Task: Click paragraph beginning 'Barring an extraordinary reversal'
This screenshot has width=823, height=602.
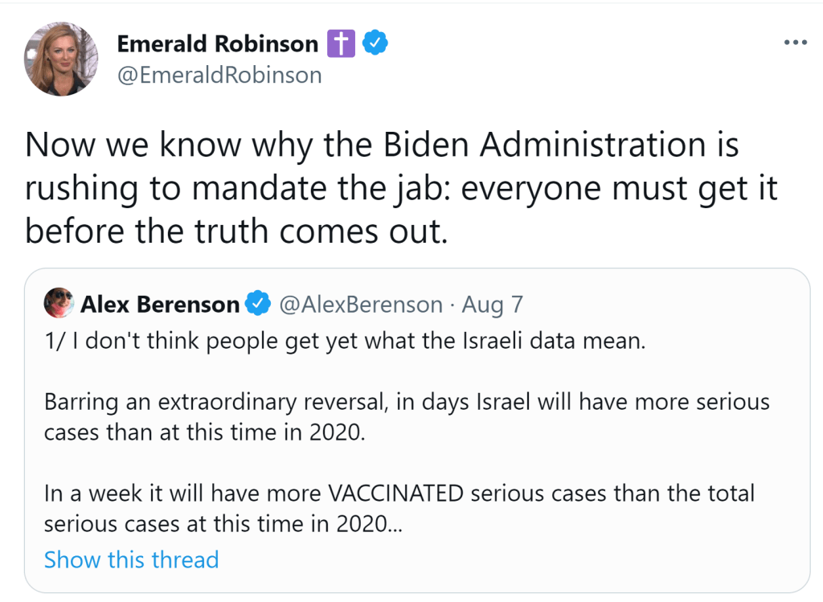Action: 407,401
